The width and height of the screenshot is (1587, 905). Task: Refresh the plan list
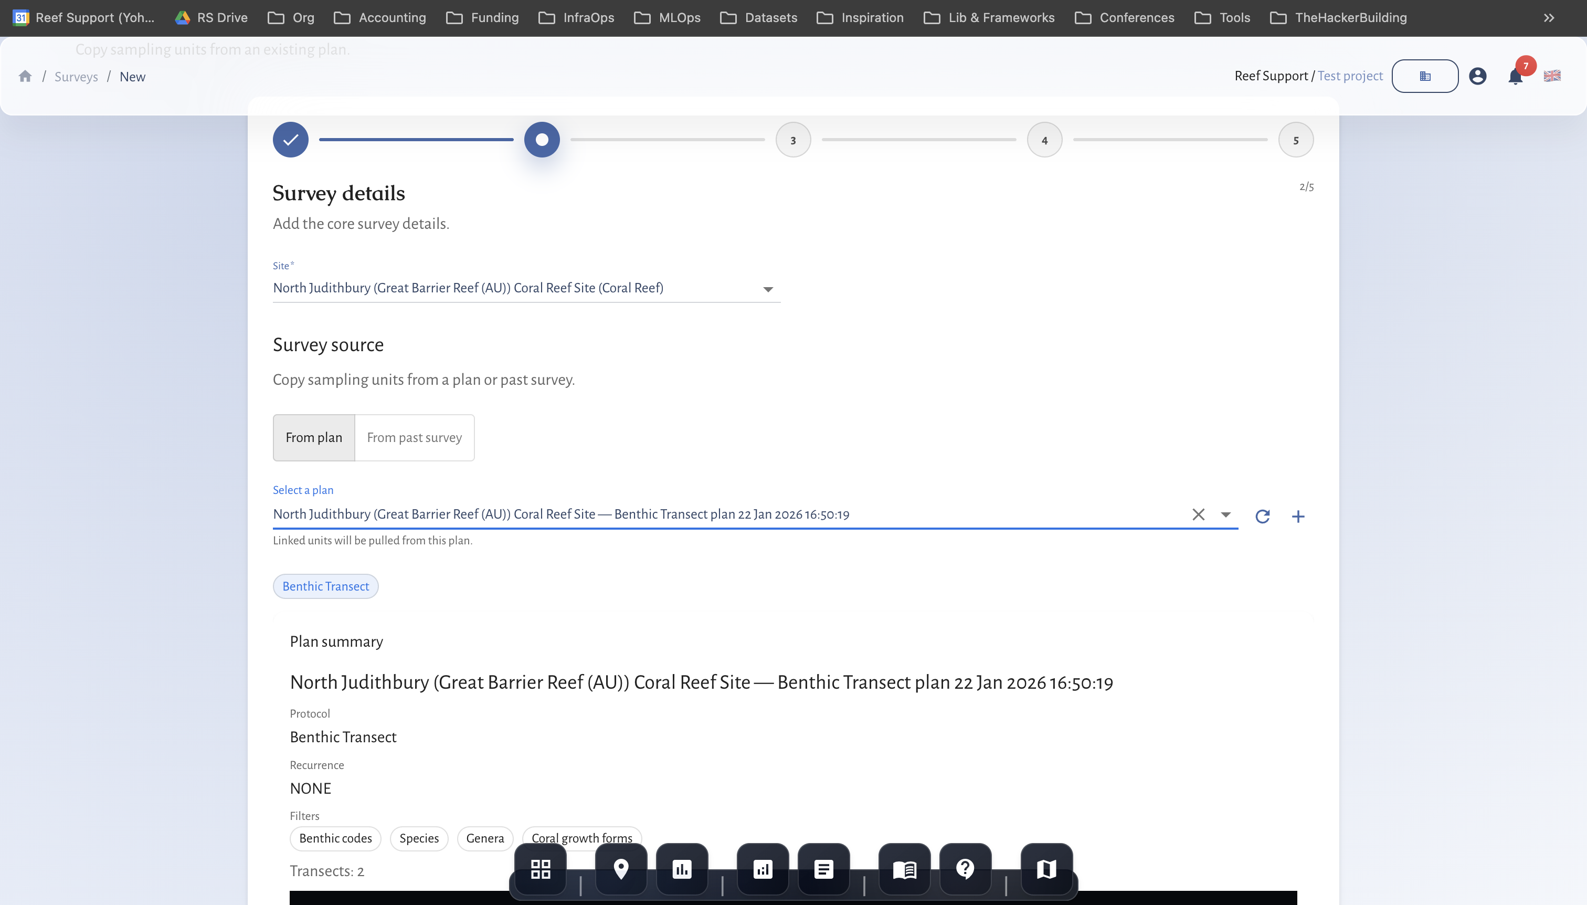pyautogui.click(x=1262, y=516)
